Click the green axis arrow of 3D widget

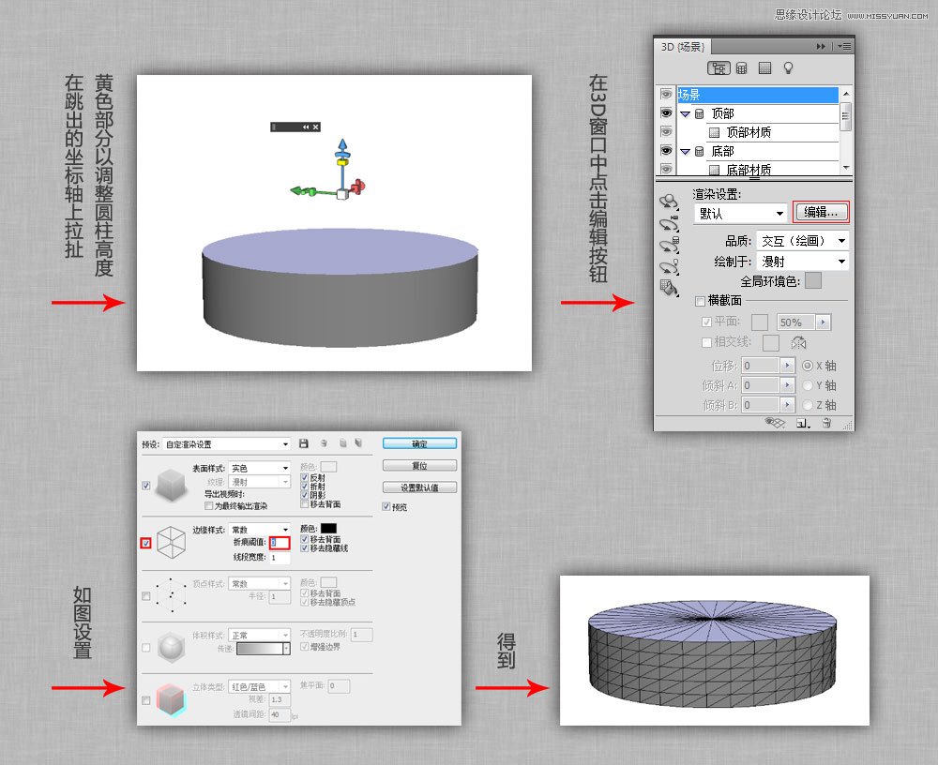click(296, 191)
